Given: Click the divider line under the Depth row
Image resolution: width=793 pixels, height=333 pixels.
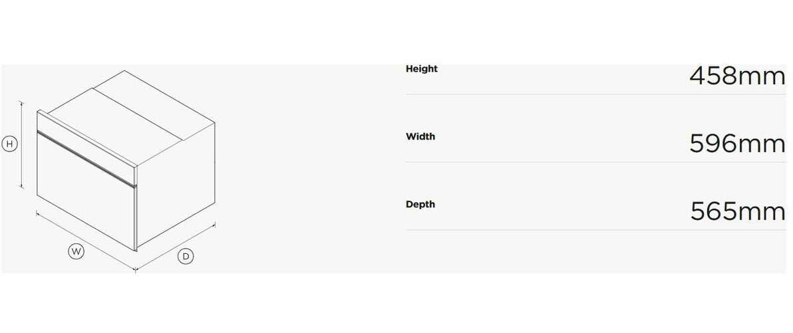Looking at the screenshot, I should 595,230.
